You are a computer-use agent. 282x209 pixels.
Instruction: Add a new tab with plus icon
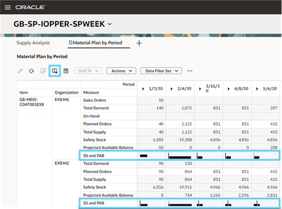(x=139, y=43)
